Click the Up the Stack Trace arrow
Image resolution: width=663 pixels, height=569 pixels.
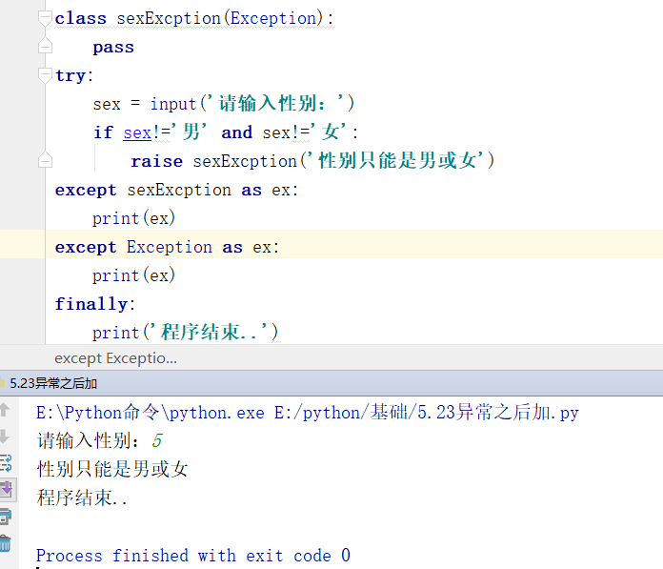(5, 410)
